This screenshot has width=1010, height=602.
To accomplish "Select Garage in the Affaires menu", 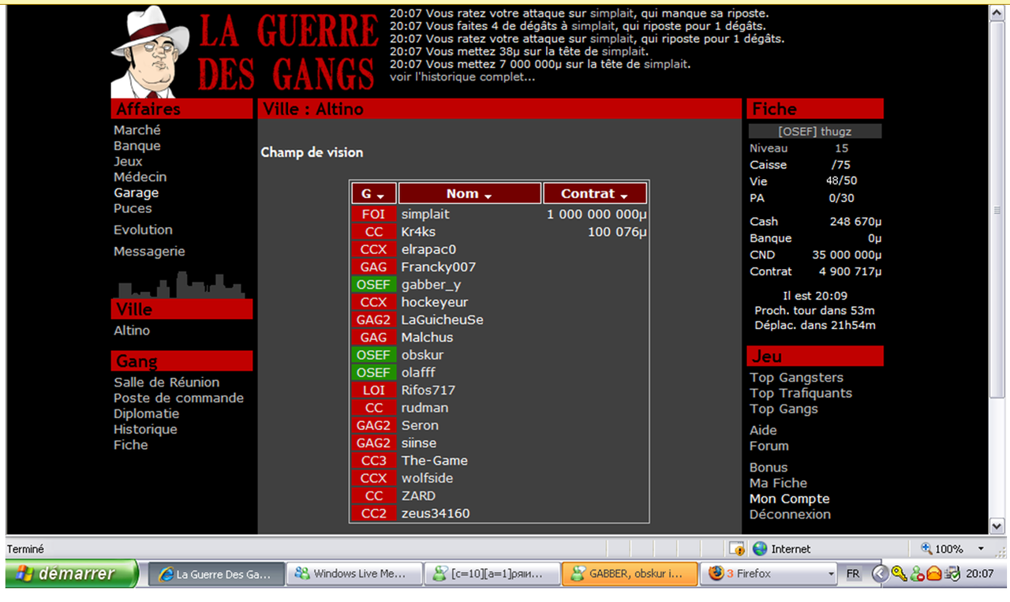I will [x=136, y=193].
